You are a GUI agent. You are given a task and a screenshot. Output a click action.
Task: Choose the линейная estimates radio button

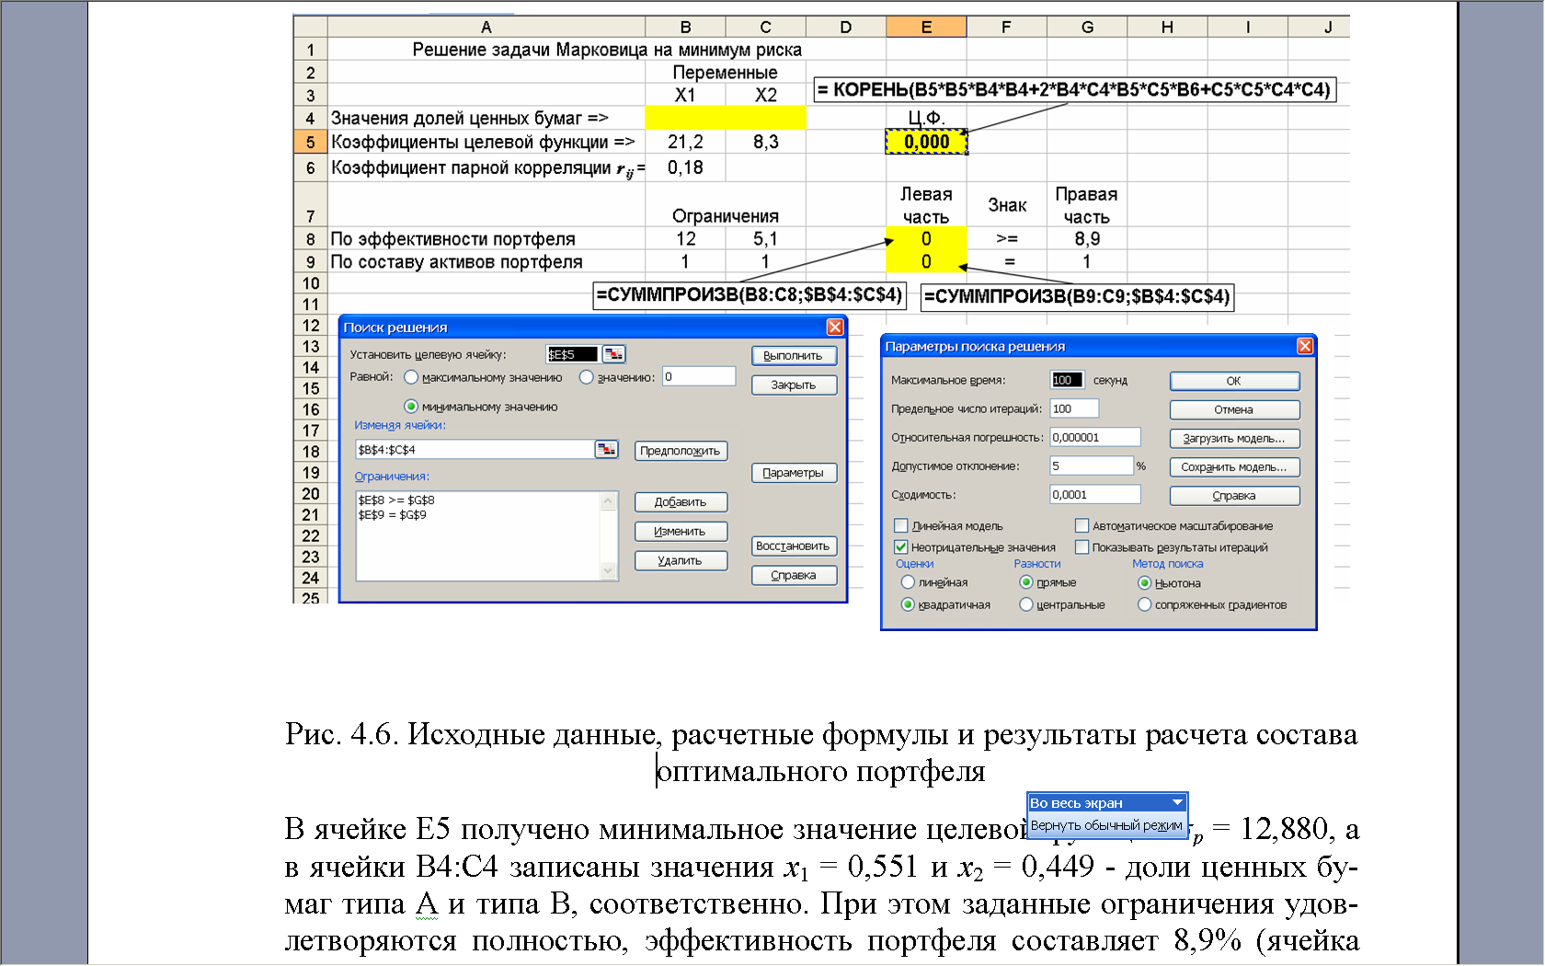click(x=908, y=582)
